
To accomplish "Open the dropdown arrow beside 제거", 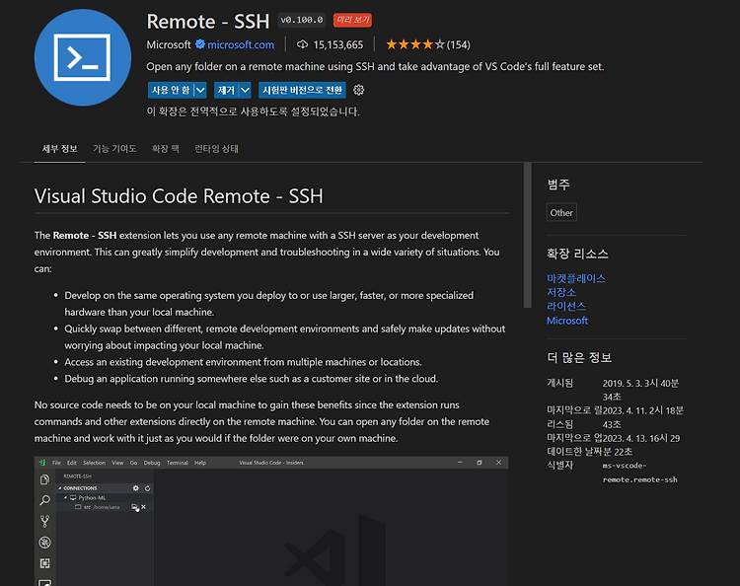I will click(x=245, y=90).
